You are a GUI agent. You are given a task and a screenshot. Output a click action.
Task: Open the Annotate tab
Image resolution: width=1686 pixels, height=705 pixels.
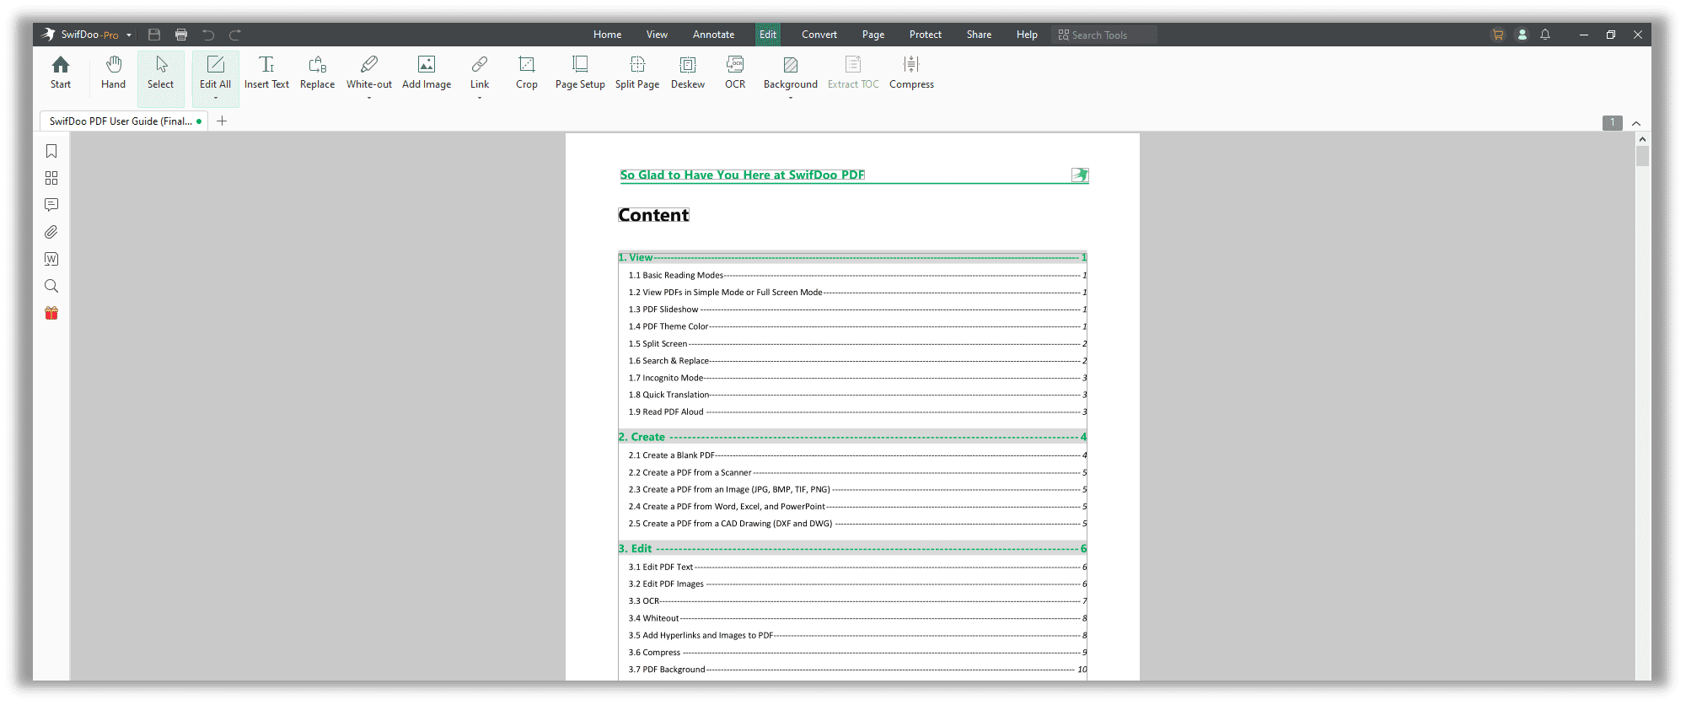click(713, 35)
